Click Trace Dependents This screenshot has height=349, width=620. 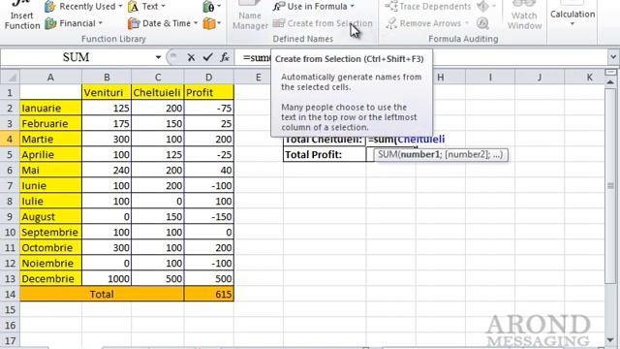pyautogui.click(x=428, y=7)
